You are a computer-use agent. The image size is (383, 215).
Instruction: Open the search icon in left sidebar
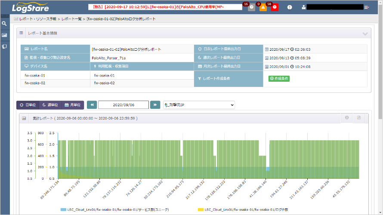[4, 24]
